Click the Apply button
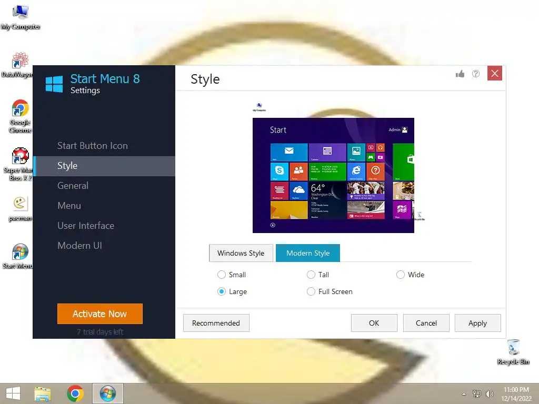Screen dimensions: 539x404 point(478,324)
